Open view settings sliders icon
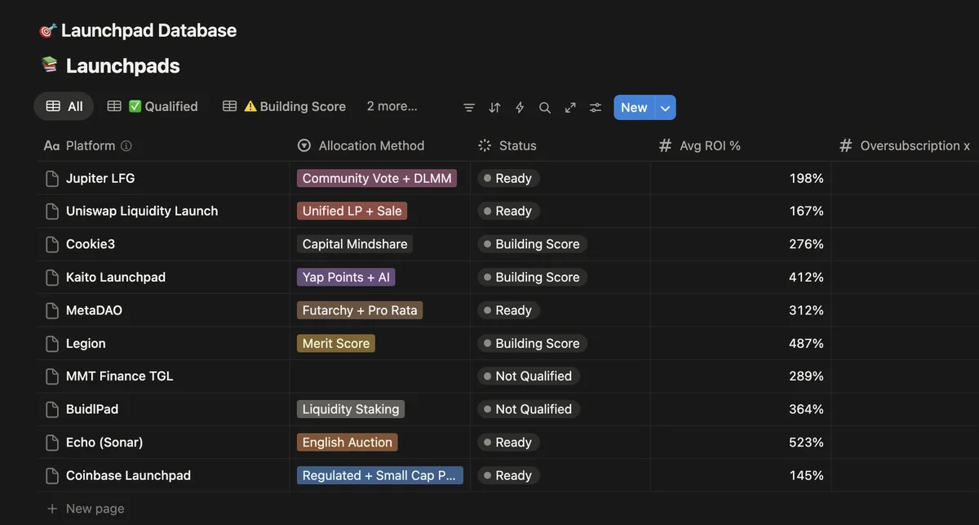Image resolution: width=979 pixels, height=525 pixels. point(596,108)
